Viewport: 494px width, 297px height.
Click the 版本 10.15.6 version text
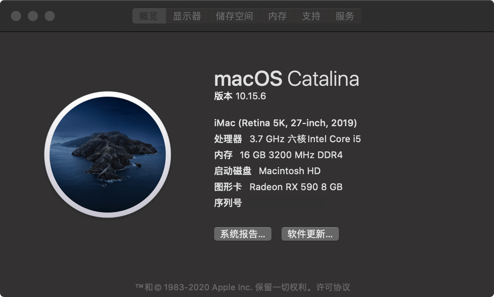tap(240, 96)
